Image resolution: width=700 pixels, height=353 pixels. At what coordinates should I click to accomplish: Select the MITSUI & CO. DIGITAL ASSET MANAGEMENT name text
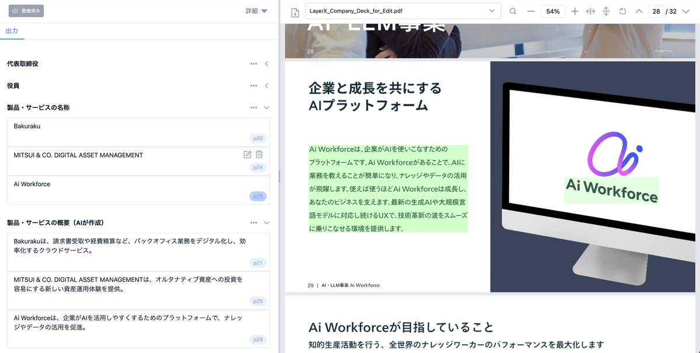click(78, 155)
